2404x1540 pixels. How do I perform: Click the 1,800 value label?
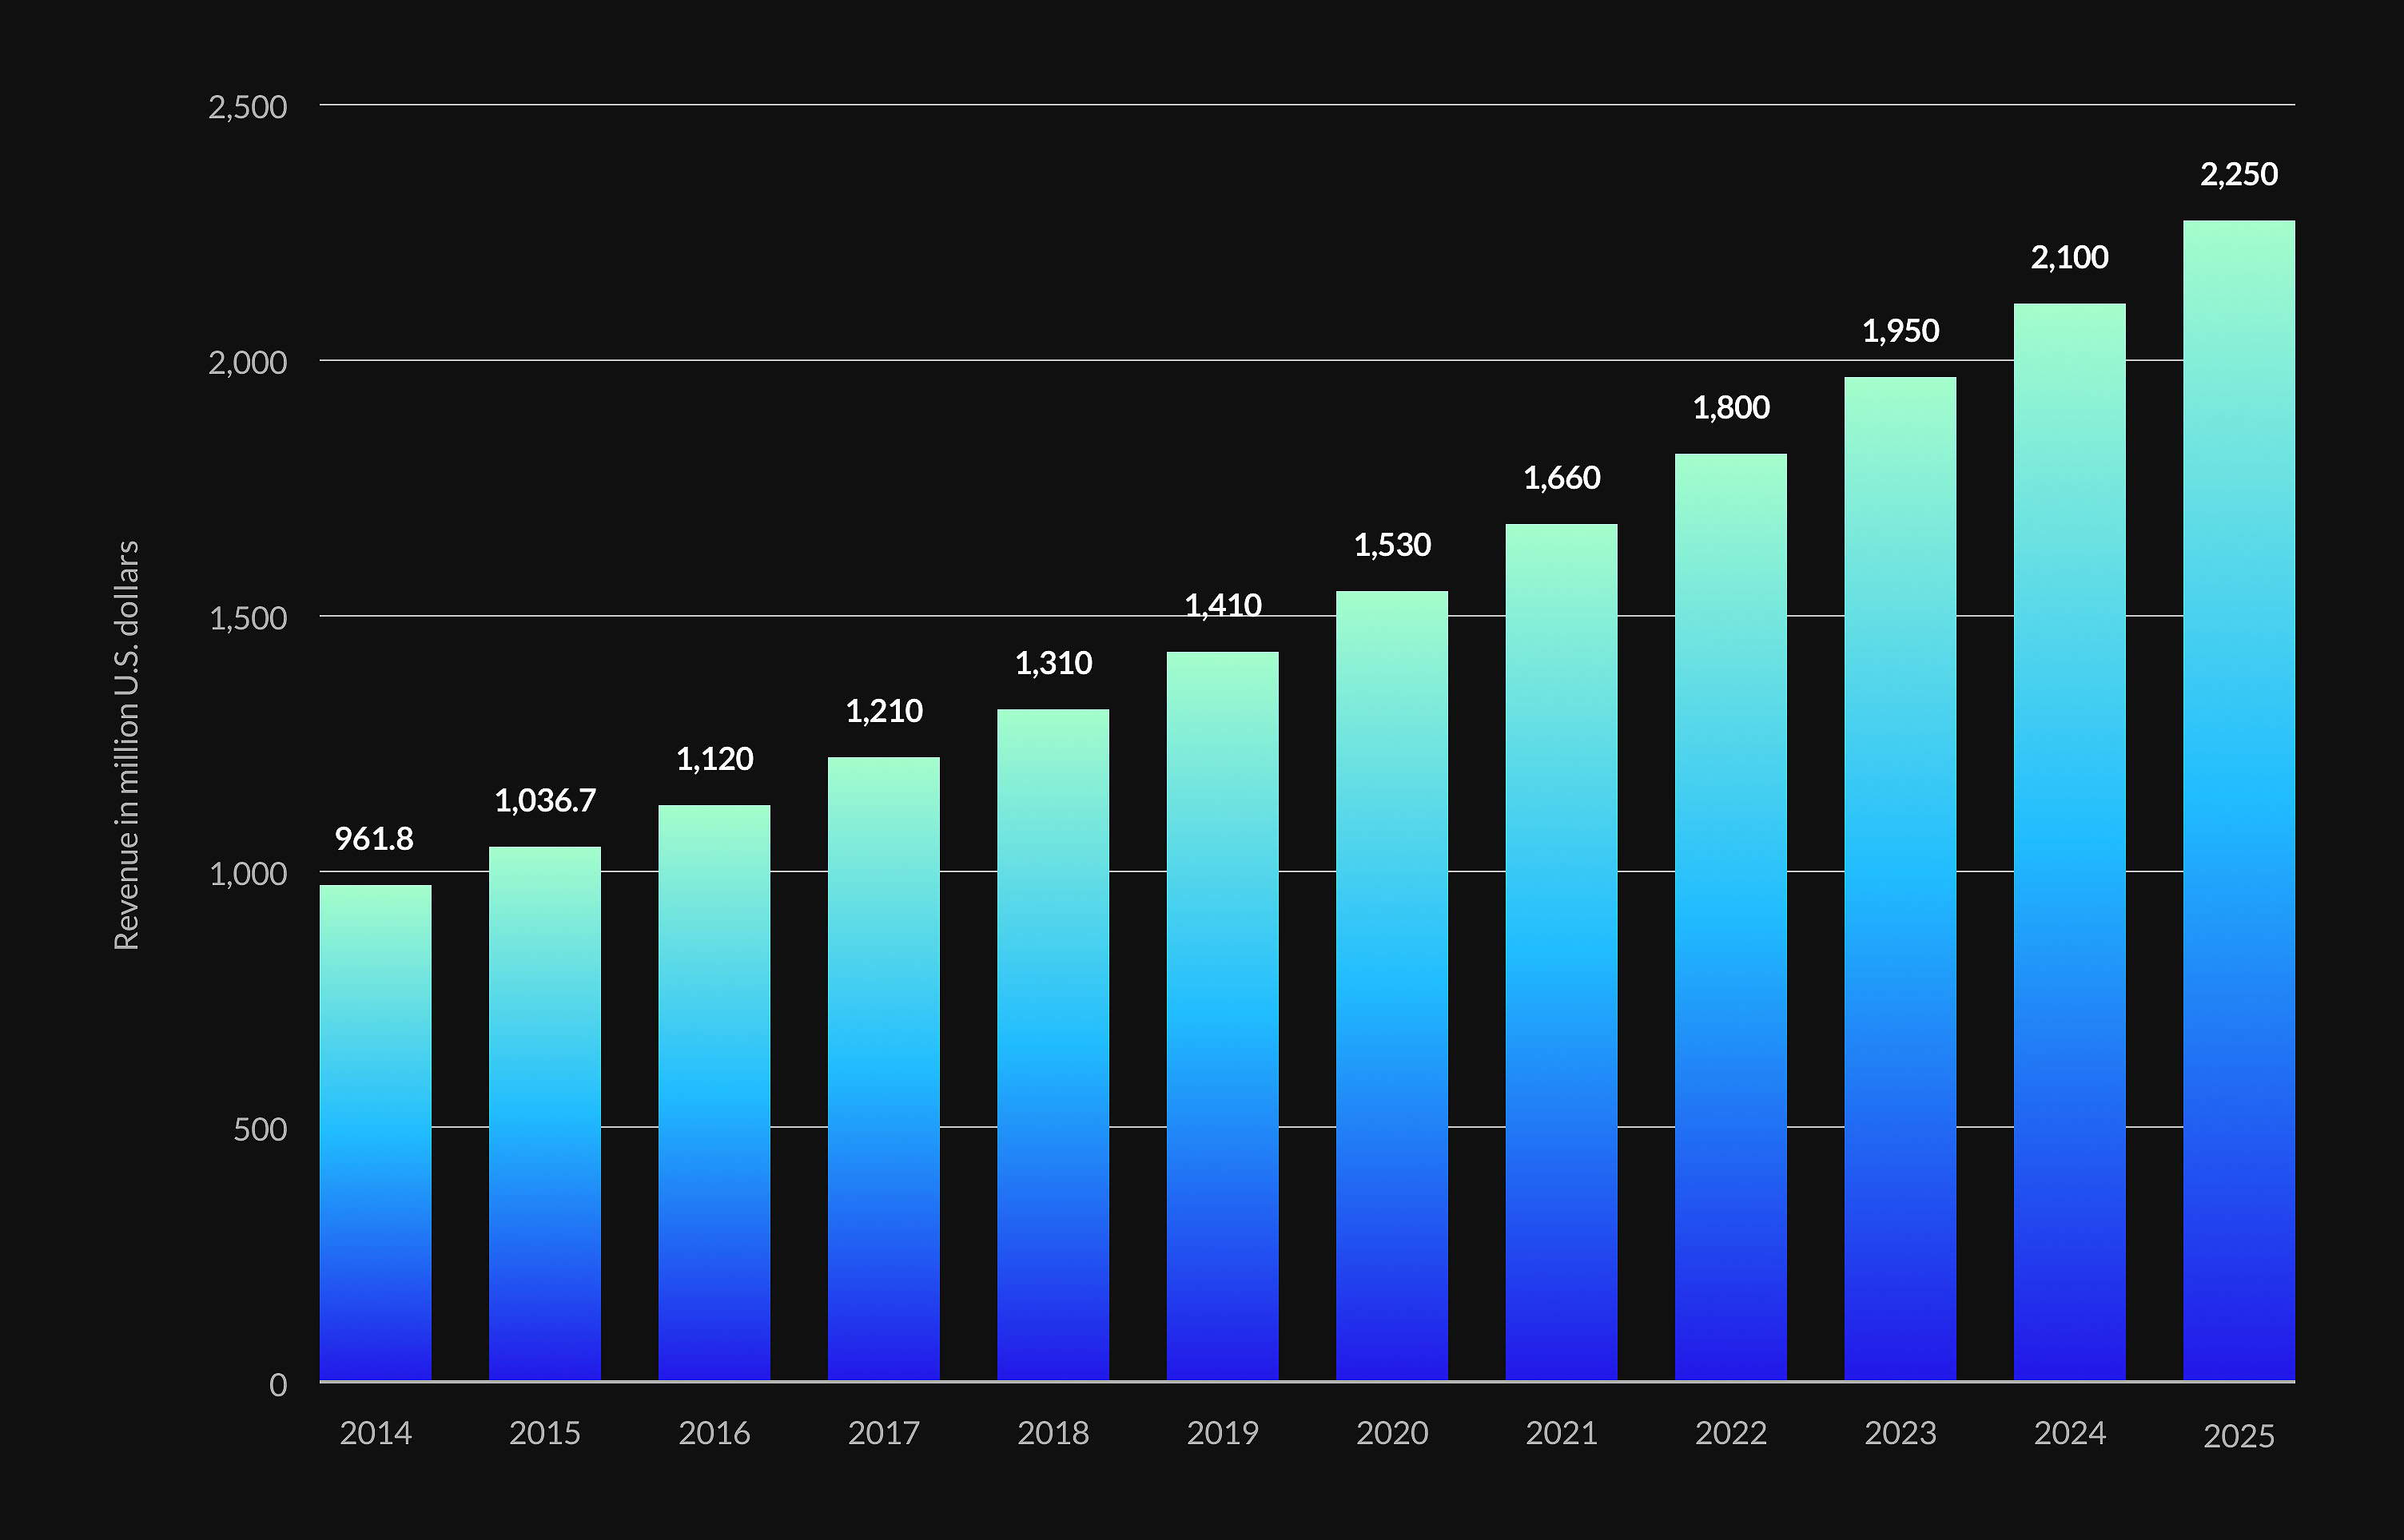coord(1729,408)
